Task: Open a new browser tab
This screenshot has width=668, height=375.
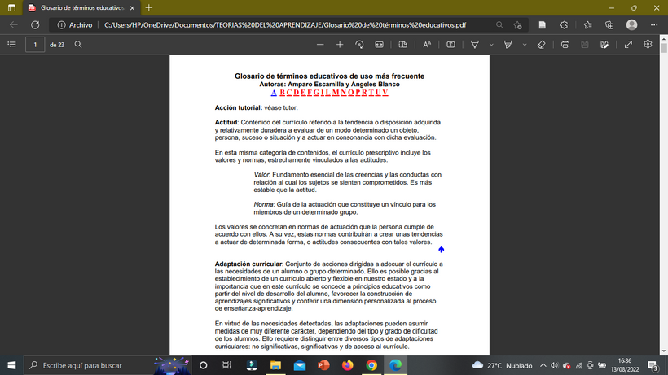Action: 149,7
